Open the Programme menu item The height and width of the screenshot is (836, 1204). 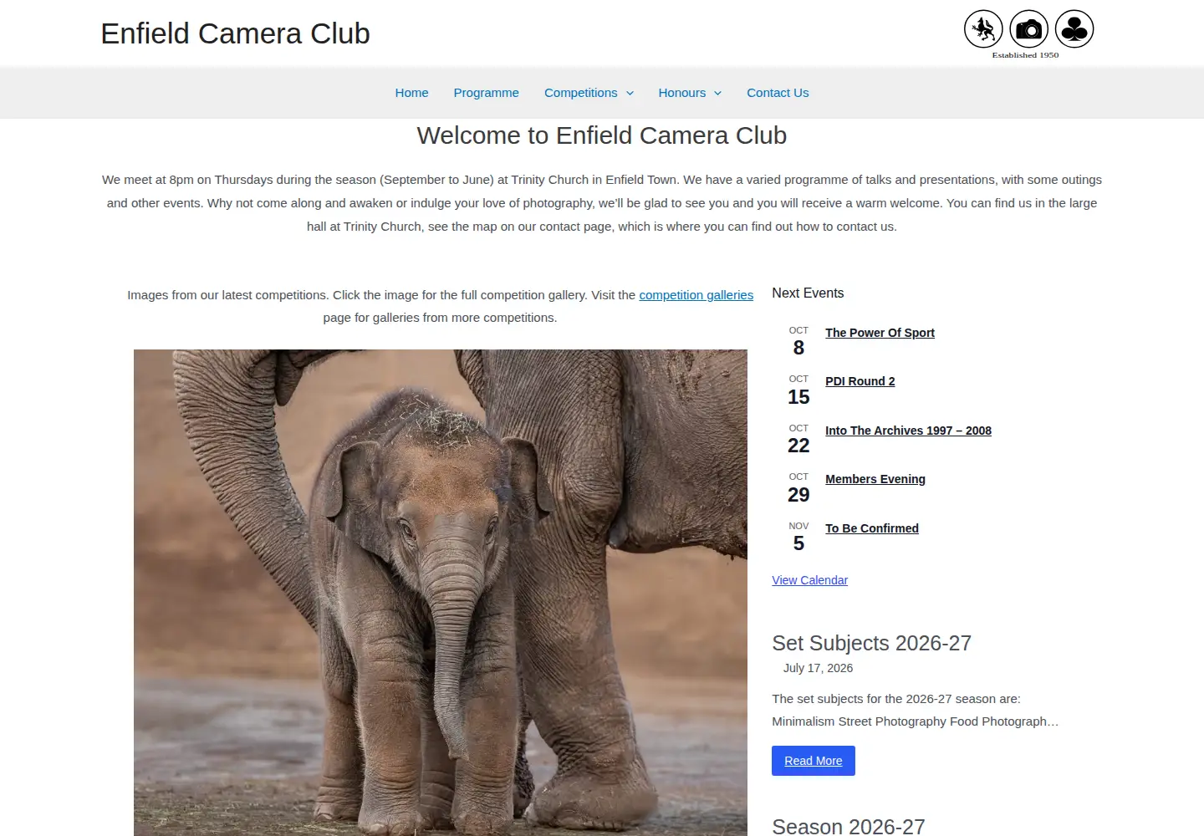(x=486, y=93)
